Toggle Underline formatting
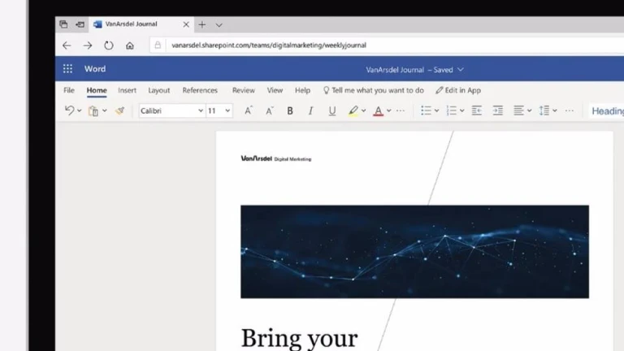The image size is (624, 351). coord(331,110)
